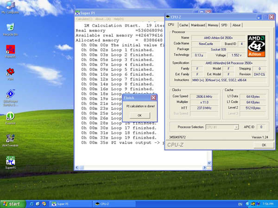Click the Multiplier value x 11.0

pos(204,102)
